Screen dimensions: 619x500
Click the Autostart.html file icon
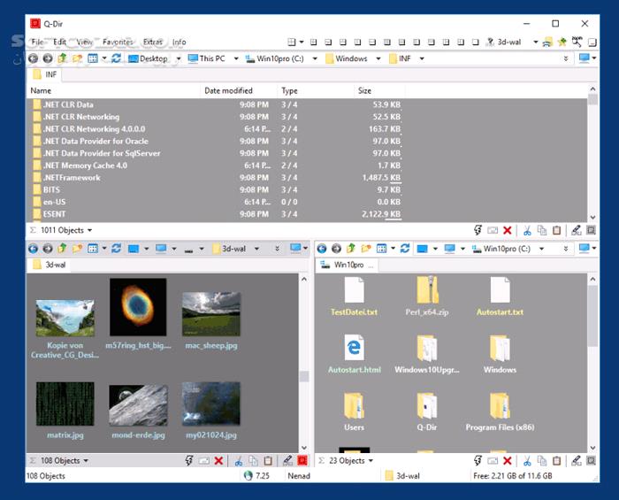click(x=354, y=348)
